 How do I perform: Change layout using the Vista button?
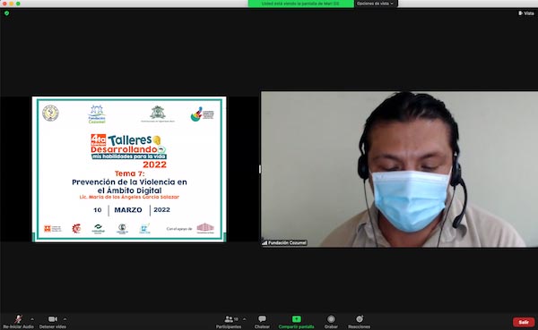526,13
